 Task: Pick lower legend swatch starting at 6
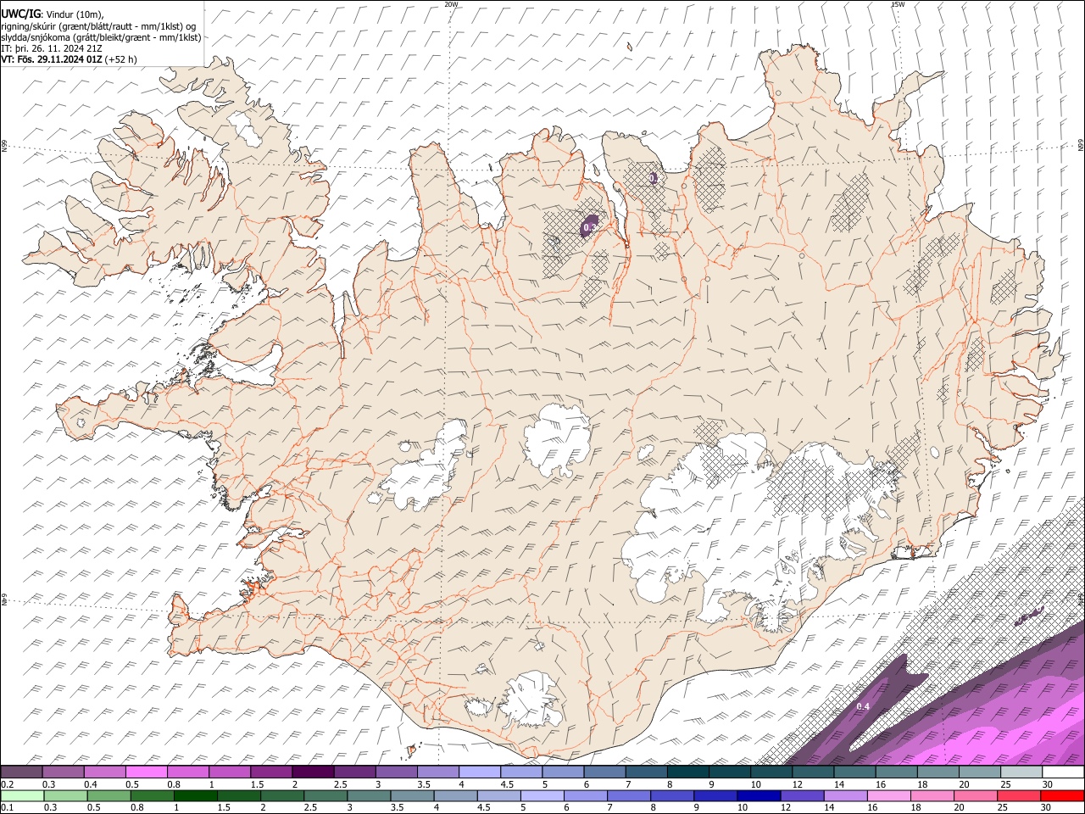(x=586, y=795)
